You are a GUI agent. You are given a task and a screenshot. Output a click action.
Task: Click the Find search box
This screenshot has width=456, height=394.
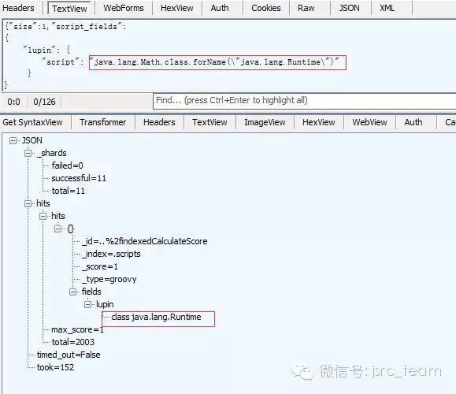(x=304, y=101)
